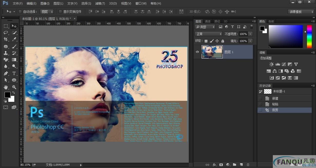Screen dimensions: 316x168
Task: Select the Clone Stamp tool
Action: pos(6,53)
